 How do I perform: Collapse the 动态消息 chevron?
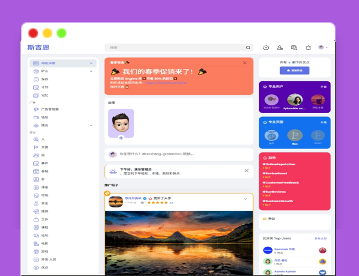click(x=91, y=63)
